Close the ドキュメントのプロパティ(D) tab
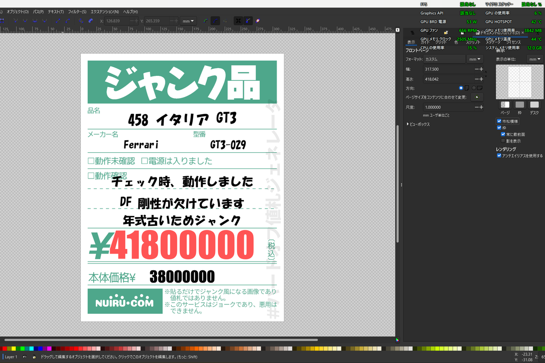 [x=522, y=33]
